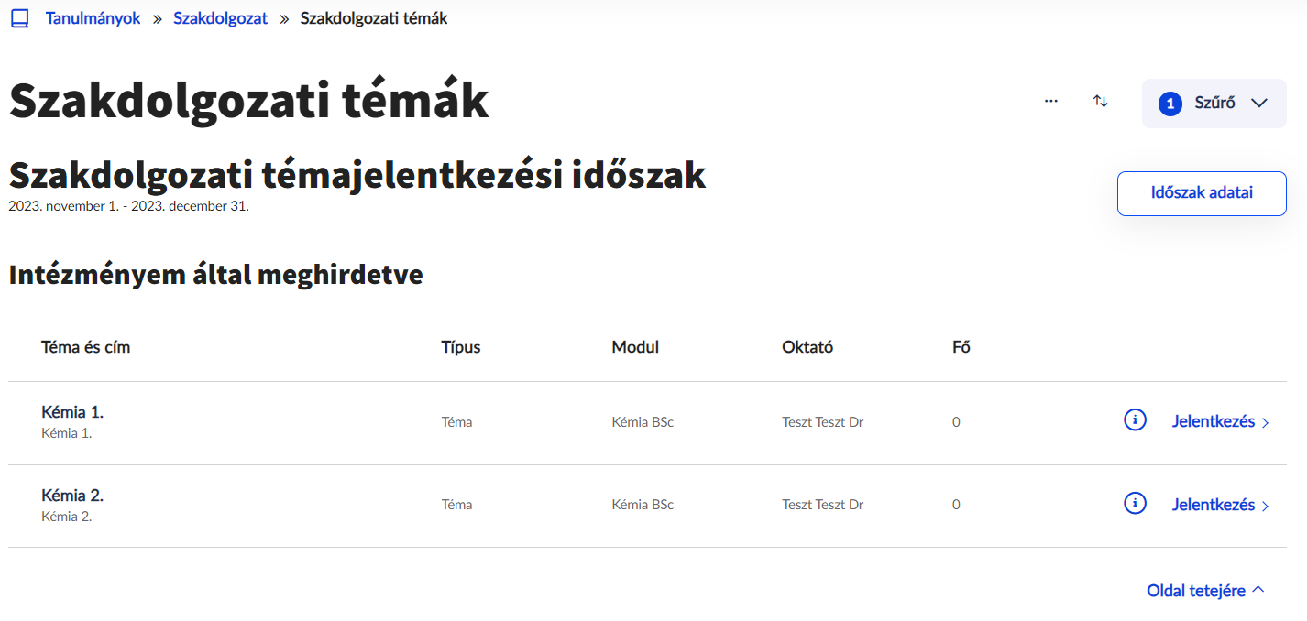Screen dimensions: 1307x621
Task: Click the Szűrő dropdown chevron arrow
Action: pyautogui.click(x=1258, y=103)
